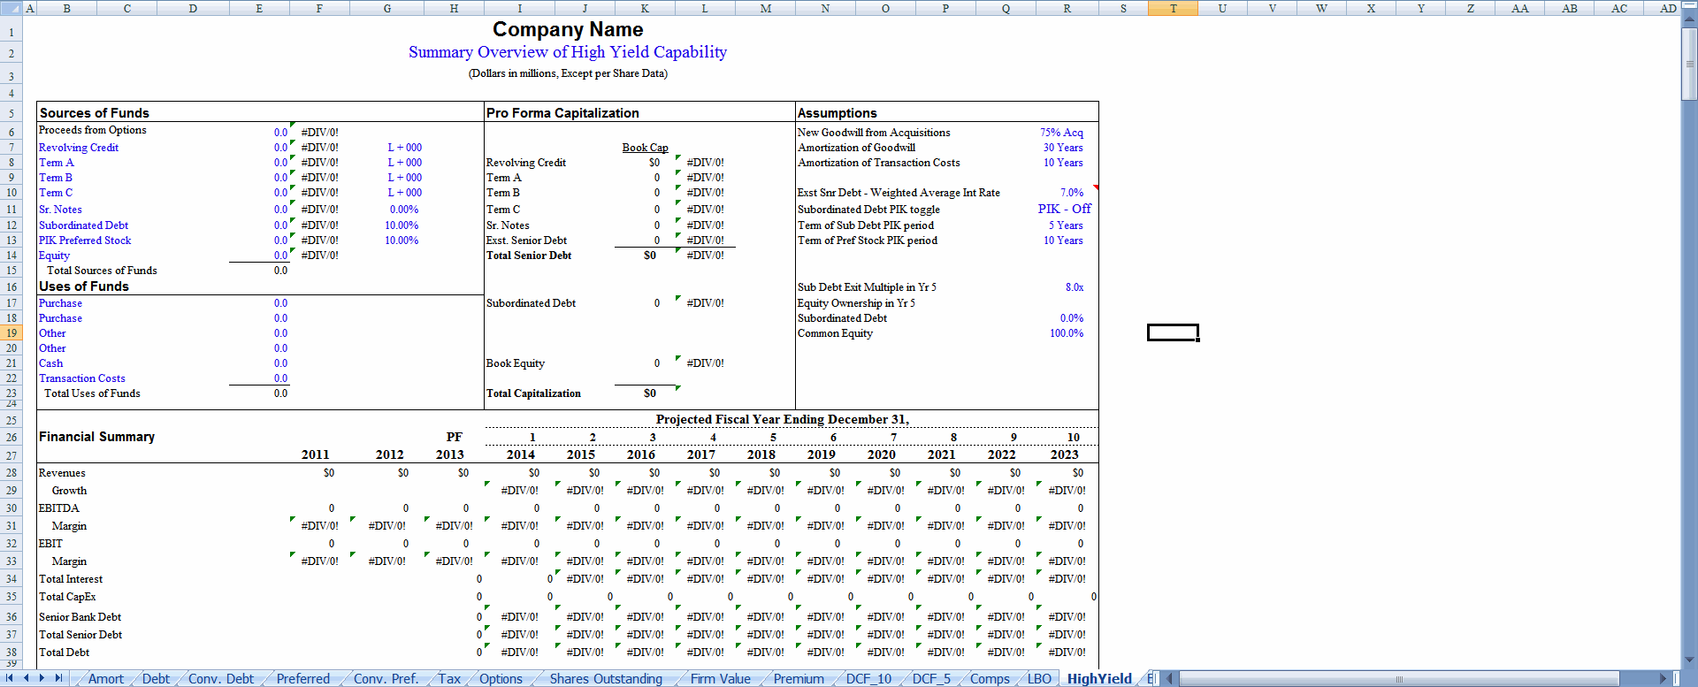This screenshot has height=687, width=1698.
Task: Select the Uses of Funds heading
Action: 84,286
